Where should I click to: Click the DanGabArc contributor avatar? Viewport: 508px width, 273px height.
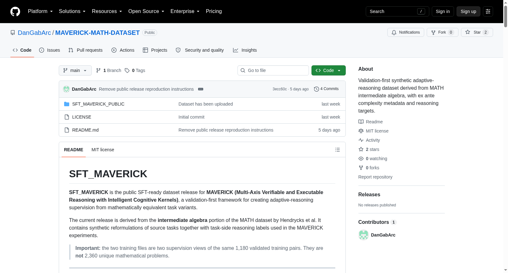point(364,235)
